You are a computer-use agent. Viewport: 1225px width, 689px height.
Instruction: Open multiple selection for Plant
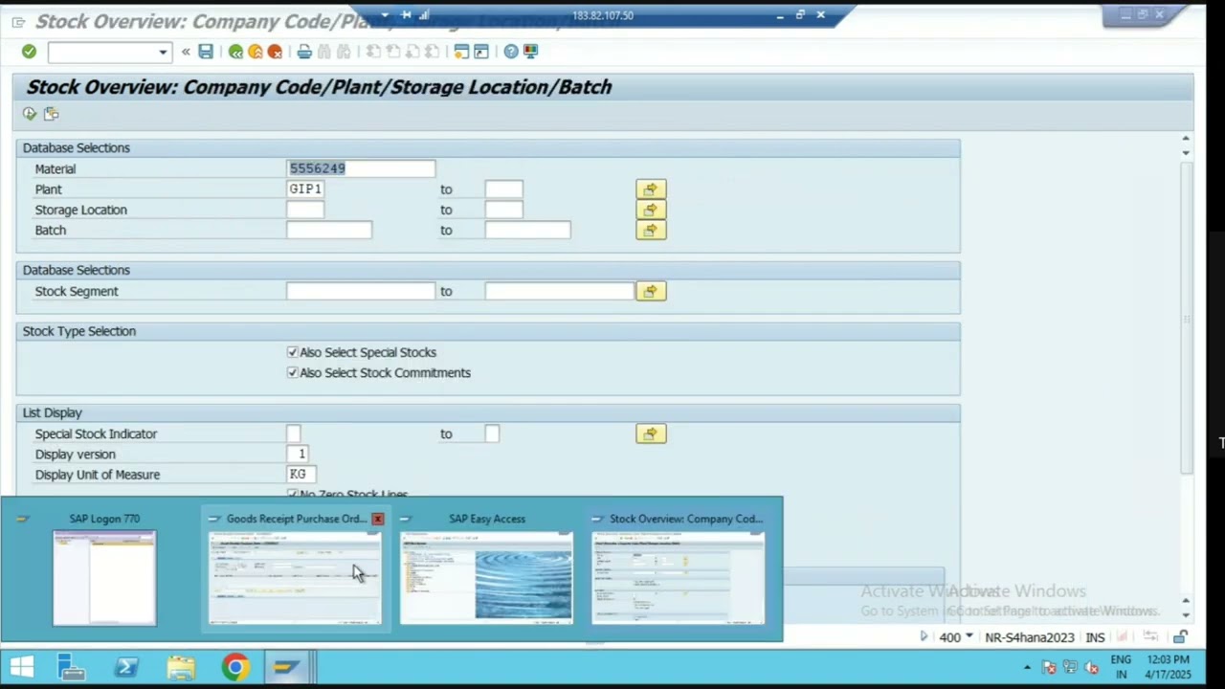(x=651, y=189)
